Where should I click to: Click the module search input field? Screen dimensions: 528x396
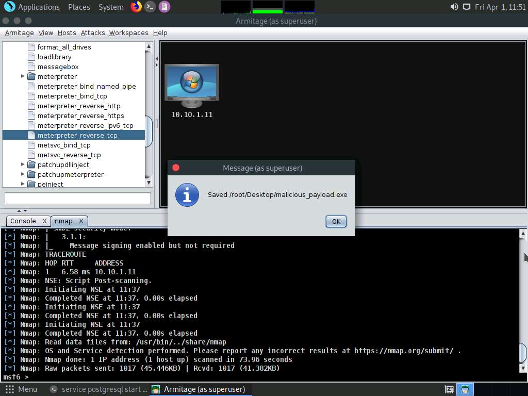[x=77, y=198]
